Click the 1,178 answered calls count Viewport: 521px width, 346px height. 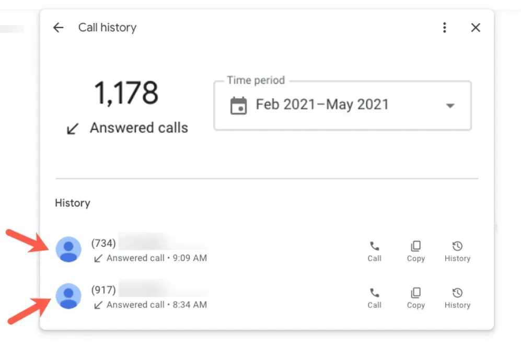(x=126, y=93)
